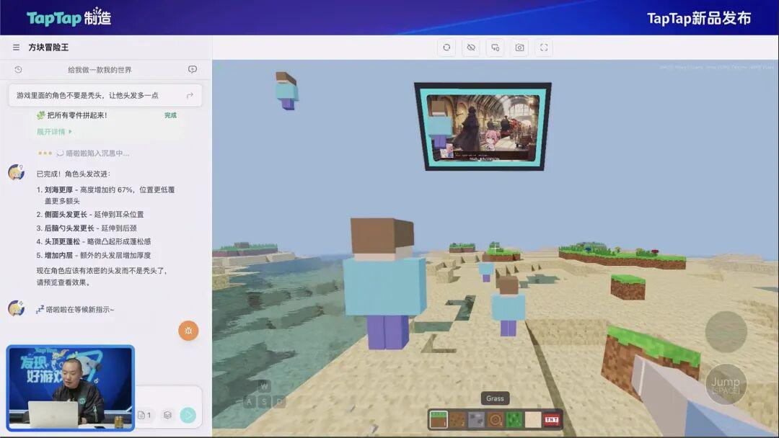779x438 pixels.
Task: Take a screenshot with camera icon
Action: [519, 48]
